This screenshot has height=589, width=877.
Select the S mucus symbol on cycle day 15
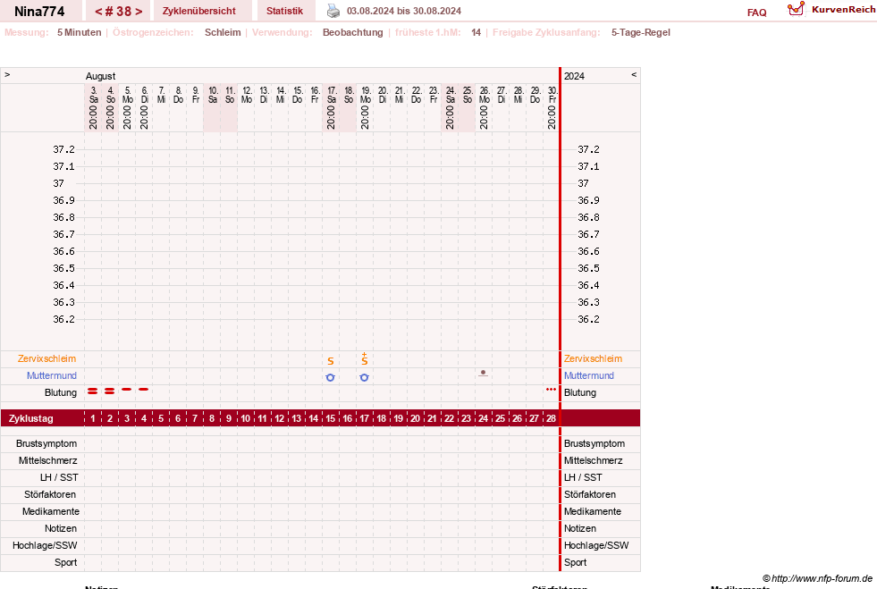point(331,361)
